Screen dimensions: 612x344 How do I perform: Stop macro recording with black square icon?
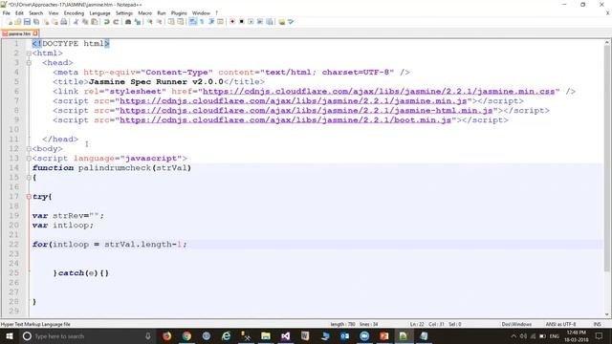(242, 22)
